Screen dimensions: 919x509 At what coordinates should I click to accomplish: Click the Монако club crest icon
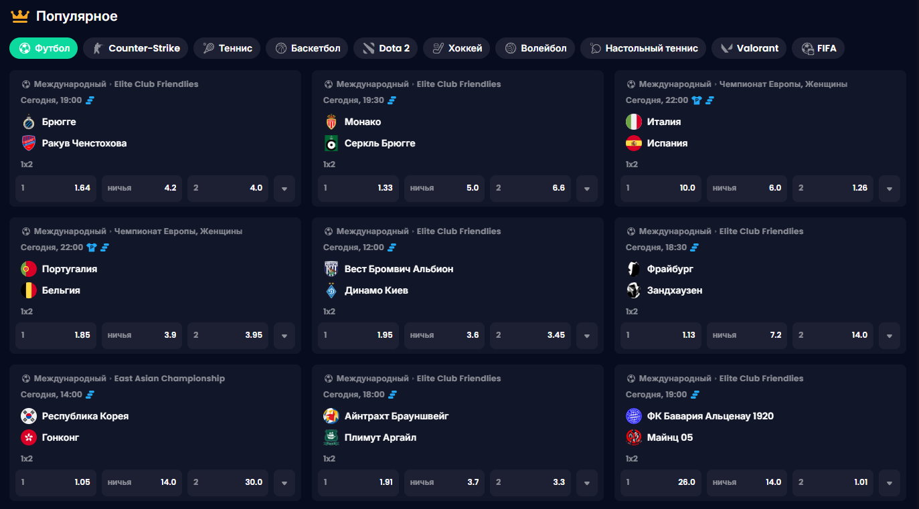pos(331,122)
